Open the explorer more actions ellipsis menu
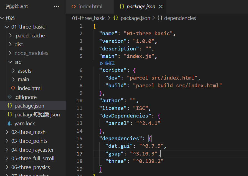Viewport: 248px width, 176px height. (57, 7)
